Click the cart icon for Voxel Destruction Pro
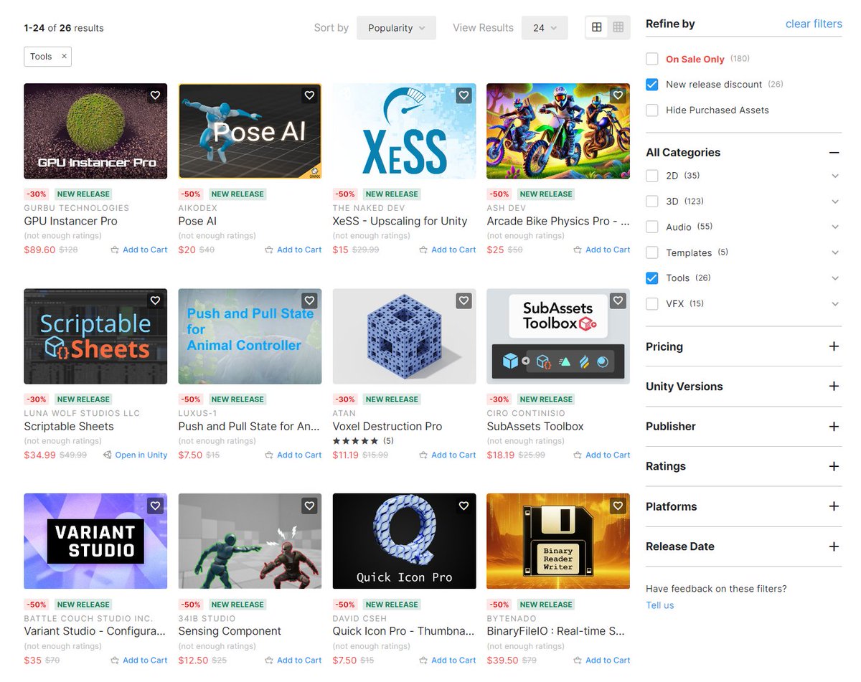861x682 pixels. tap(422, 455)
